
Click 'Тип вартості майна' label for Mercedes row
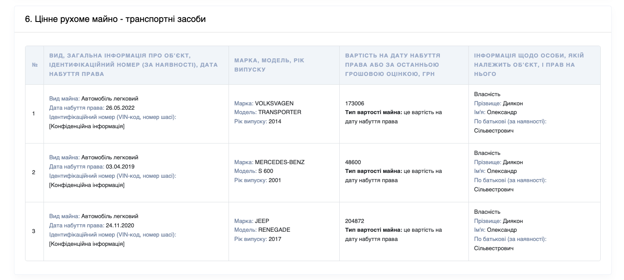[374, 171]
